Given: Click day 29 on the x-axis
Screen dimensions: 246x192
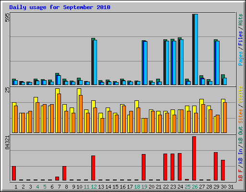Looking at the screenshot, I should pos(216,187).
